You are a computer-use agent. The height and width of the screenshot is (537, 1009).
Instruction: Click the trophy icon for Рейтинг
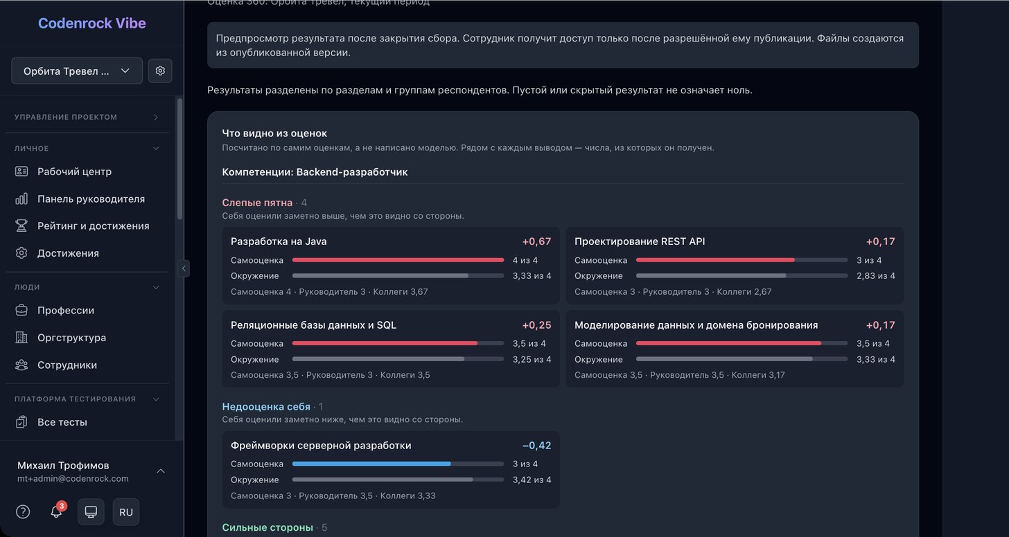click(21, 226)
